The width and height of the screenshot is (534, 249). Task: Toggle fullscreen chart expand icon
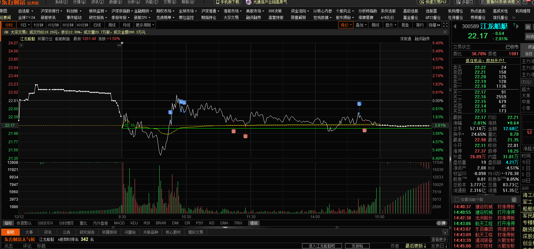(x=445, y=25)
